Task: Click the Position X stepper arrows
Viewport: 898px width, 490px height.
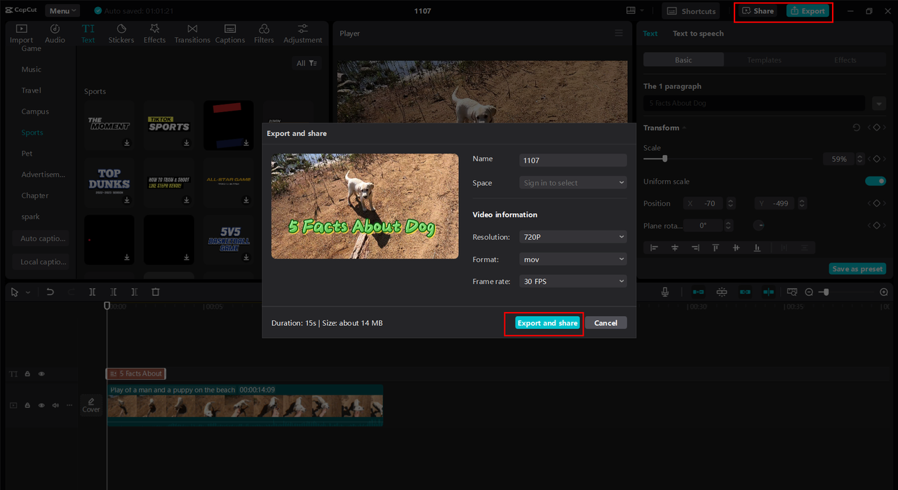Action: 730,203
